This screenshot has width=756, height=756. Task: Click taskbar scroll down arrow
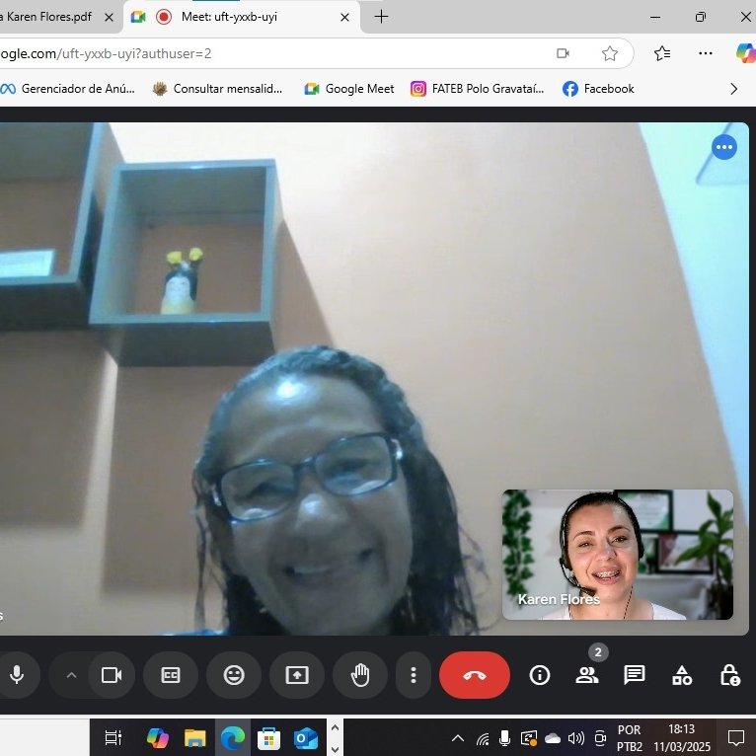[x=336, y=749]
